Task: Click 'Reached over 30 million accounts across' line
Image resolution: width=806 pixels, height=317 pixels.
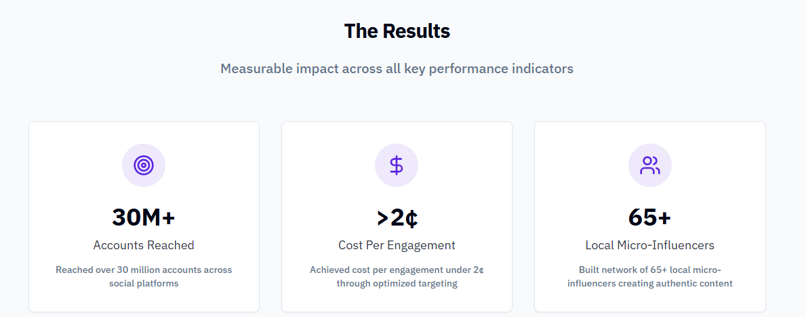Action: pyautogui.click(x=144, y=270)
